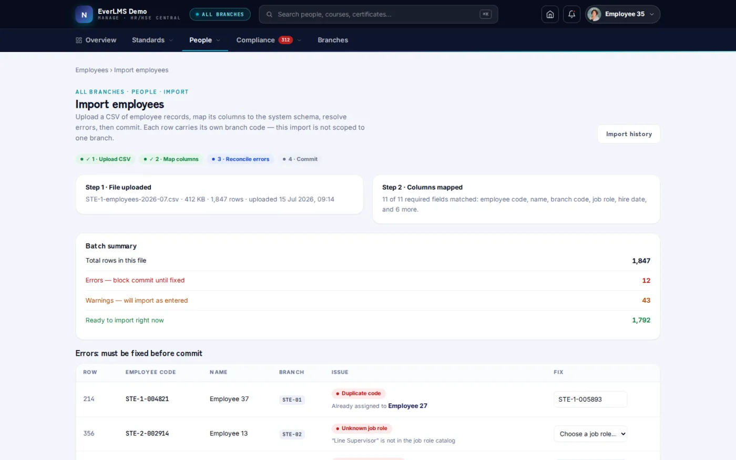Screen dimensions: 736x460
Task: Click the Overview grid icon
Action: pyautogui.click(x=79, y=40)
